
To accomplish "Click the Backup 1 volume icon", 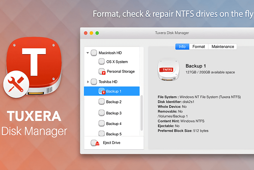I will [x=102, y=91].
